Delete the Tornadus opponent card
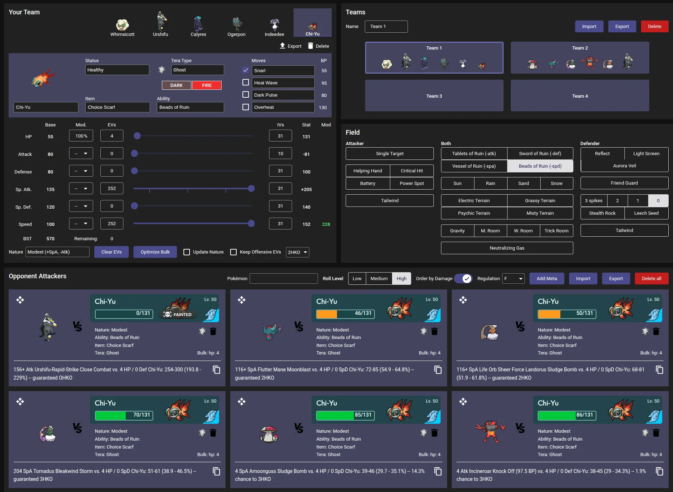Screen dimensions: 673x492 tap(213, 433)
